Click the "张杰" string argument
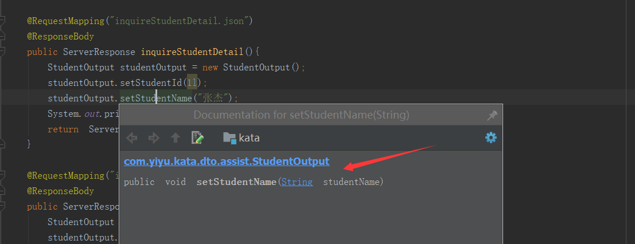This screenshot has width=635, height=244. [214, 99]
